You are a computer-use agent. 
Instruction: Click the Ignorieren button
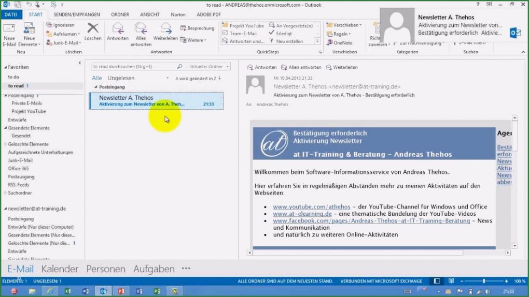[x=60, y=25]
